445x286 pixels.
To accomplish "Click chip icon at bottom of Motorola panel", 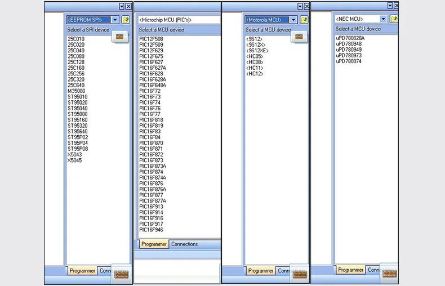I will point(300,274).
